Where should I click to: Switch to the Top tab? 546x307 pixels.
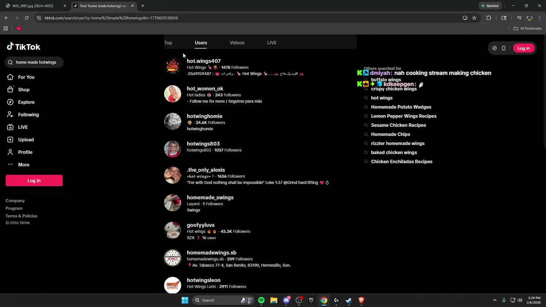click(168, 43)
